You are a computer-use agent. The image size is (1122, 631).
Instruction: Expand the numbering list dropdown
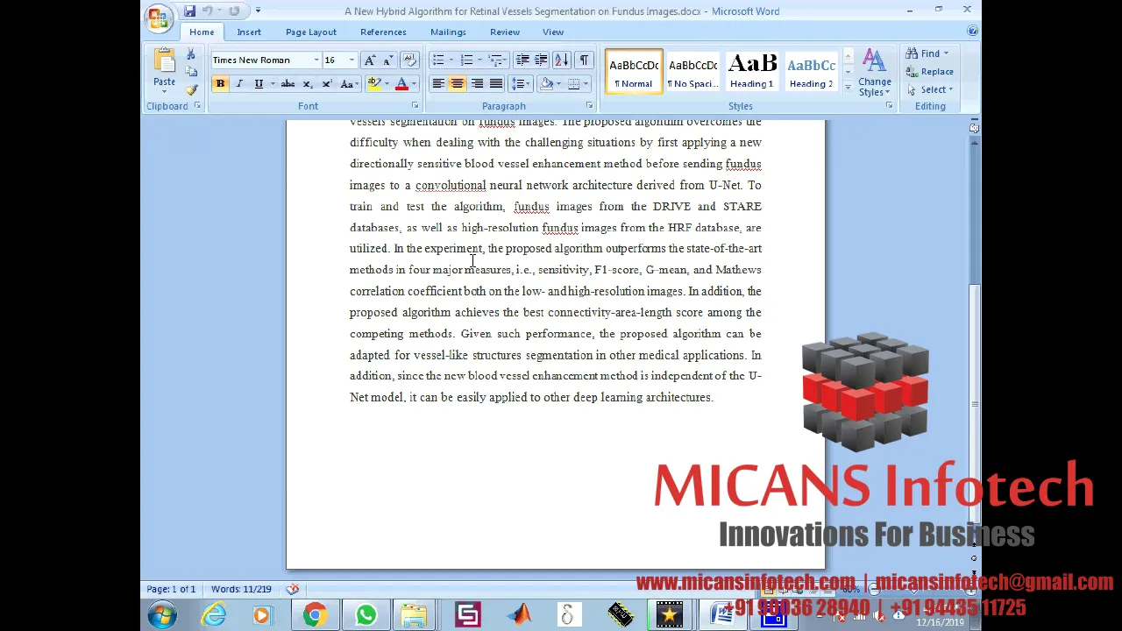479,60
